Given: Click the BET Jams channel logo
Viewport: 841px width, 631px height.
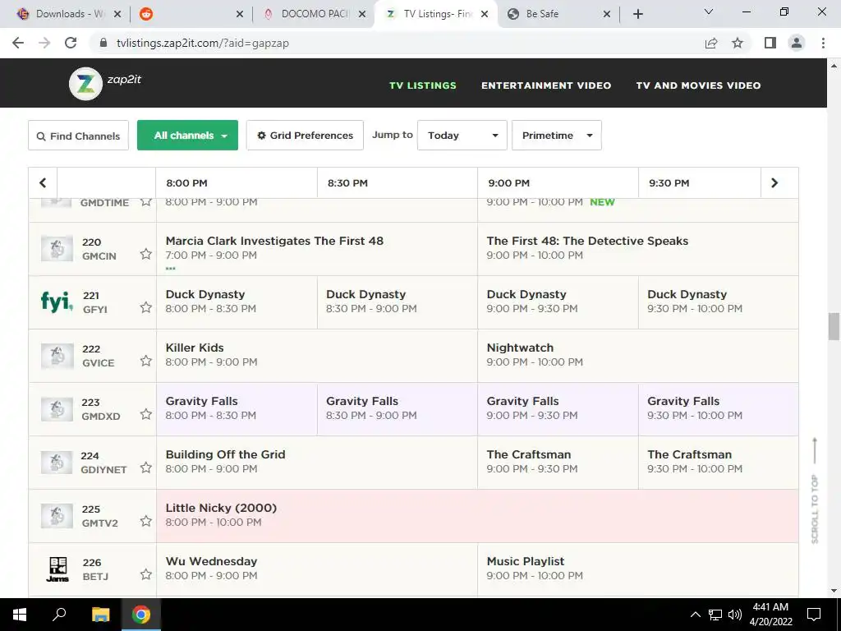Looking at the screenshot, I should pos(57,569).
